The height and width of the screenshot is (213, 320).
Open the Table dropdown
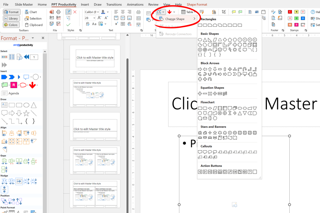(x=188, y=12)
